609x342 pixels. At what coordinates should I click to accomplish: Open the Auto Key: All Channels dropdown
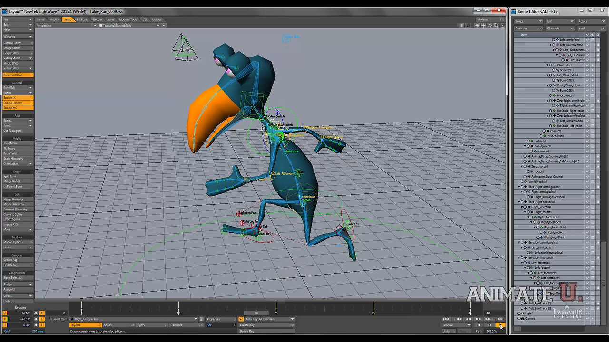pyautogui.click(x=269, y=319)
